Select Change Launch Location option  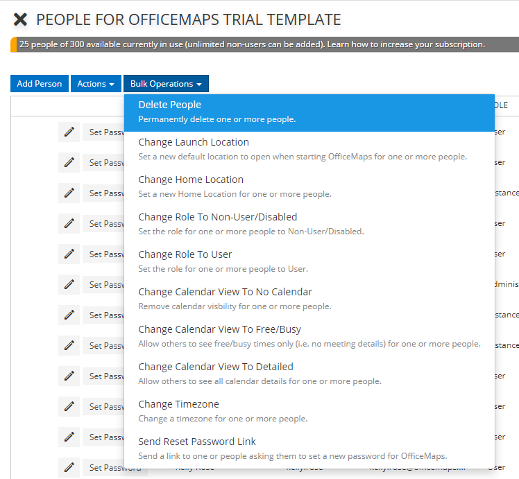click(309, 150)
